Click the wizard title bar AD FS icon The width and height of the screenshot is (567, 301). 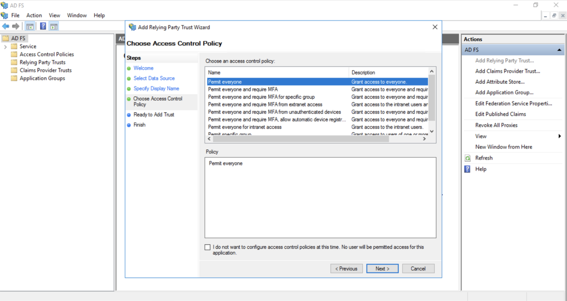(x=132, y=27)
